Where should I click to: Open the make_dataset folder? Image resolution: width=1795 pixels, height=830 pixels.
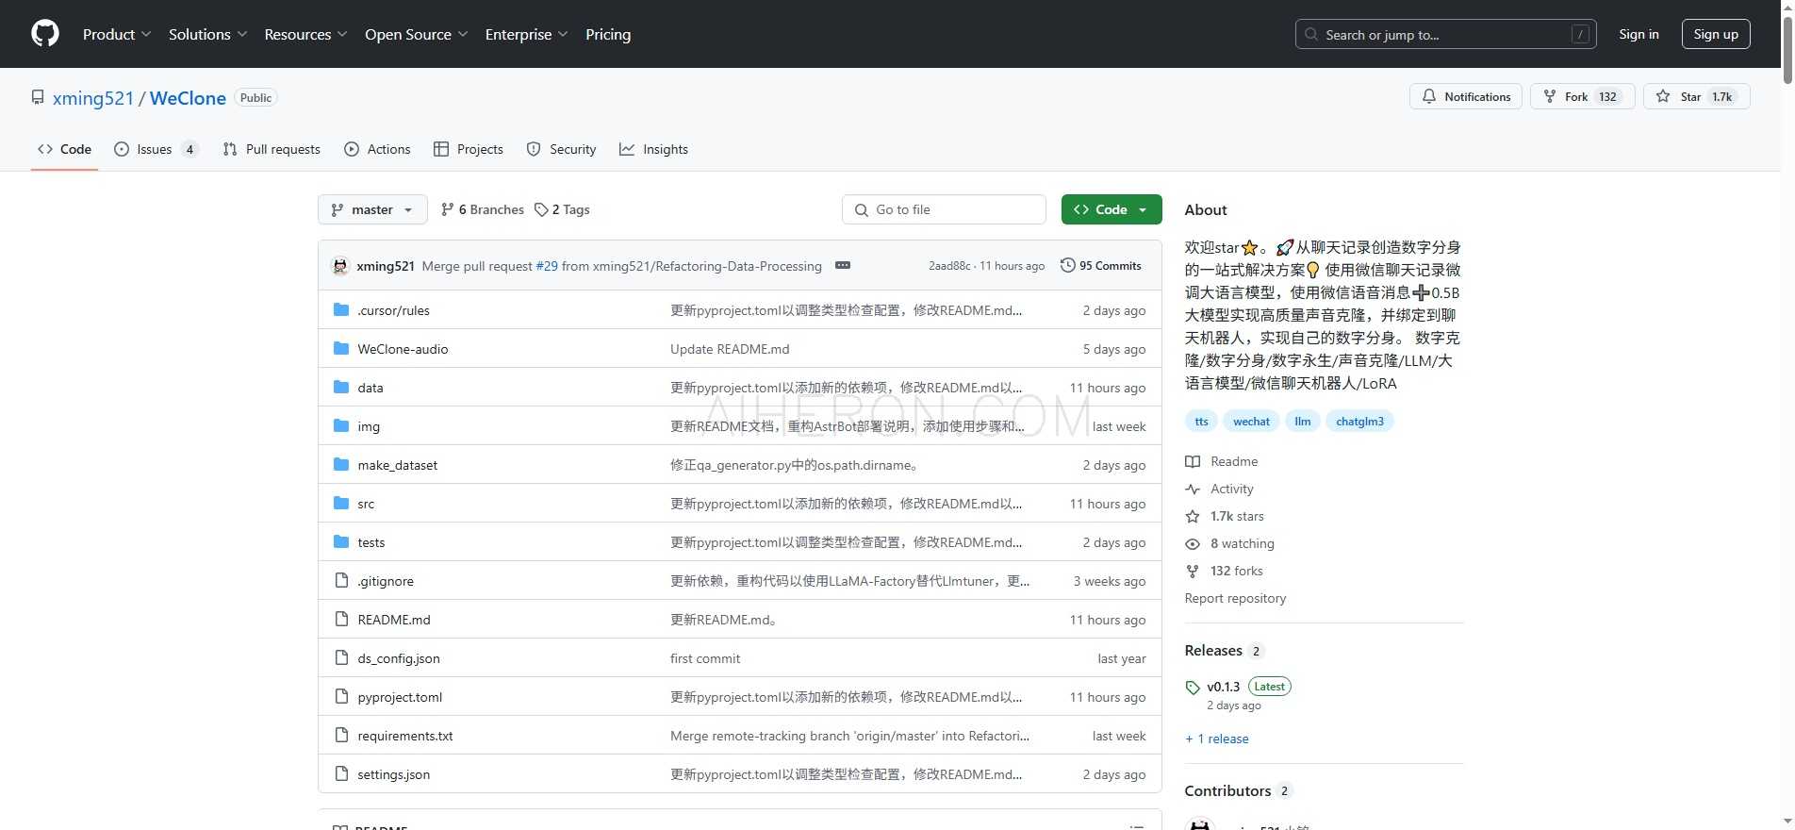[397, 465]
